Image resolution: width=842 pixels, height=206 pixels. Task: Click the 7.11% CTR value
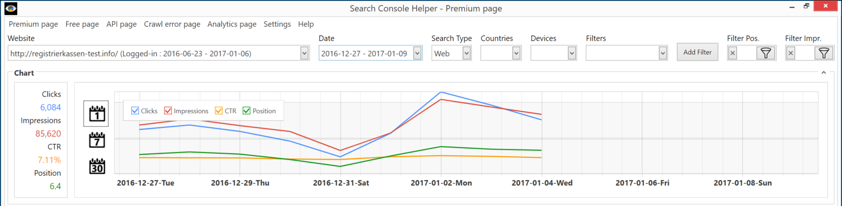pos(49,160)
